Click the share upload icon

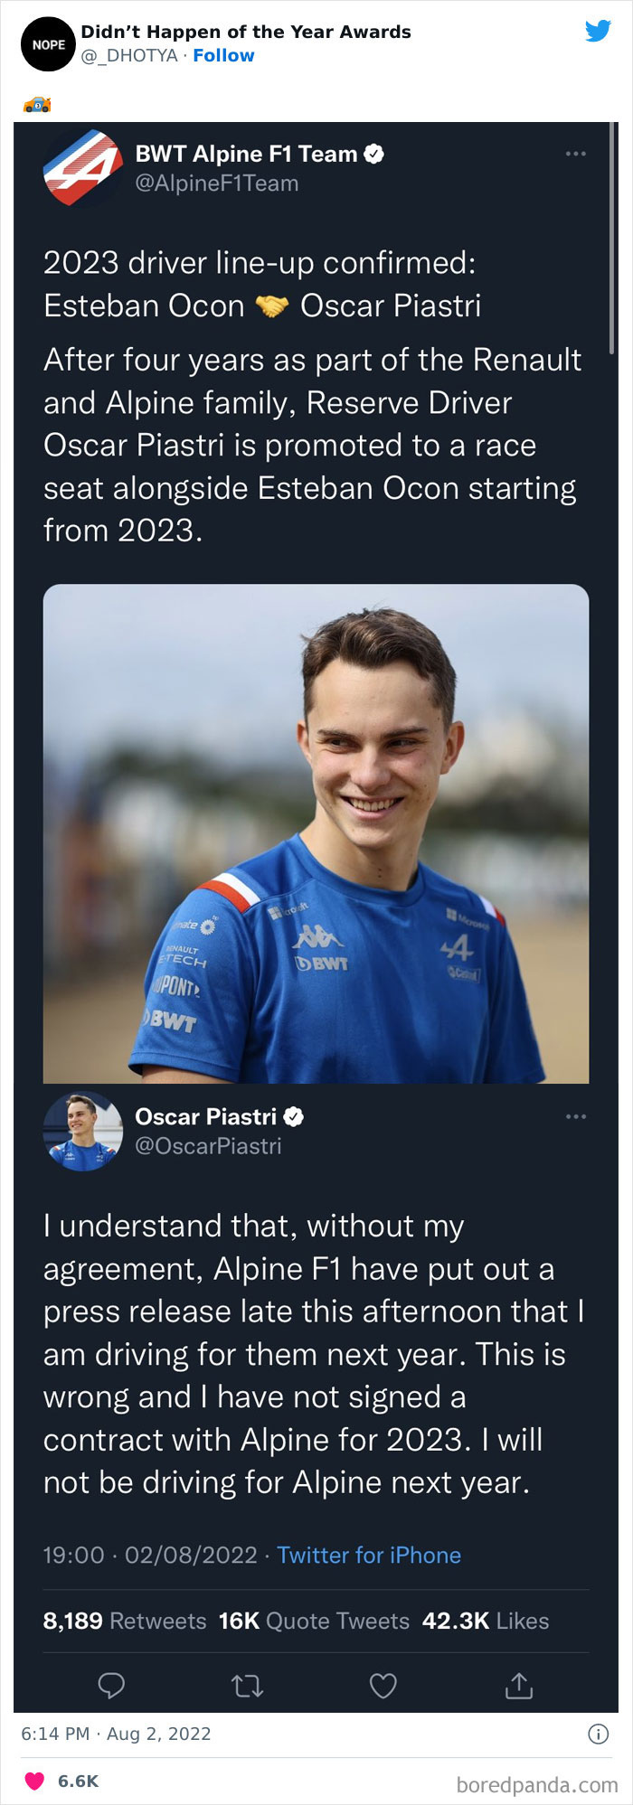click(519, 1686)
